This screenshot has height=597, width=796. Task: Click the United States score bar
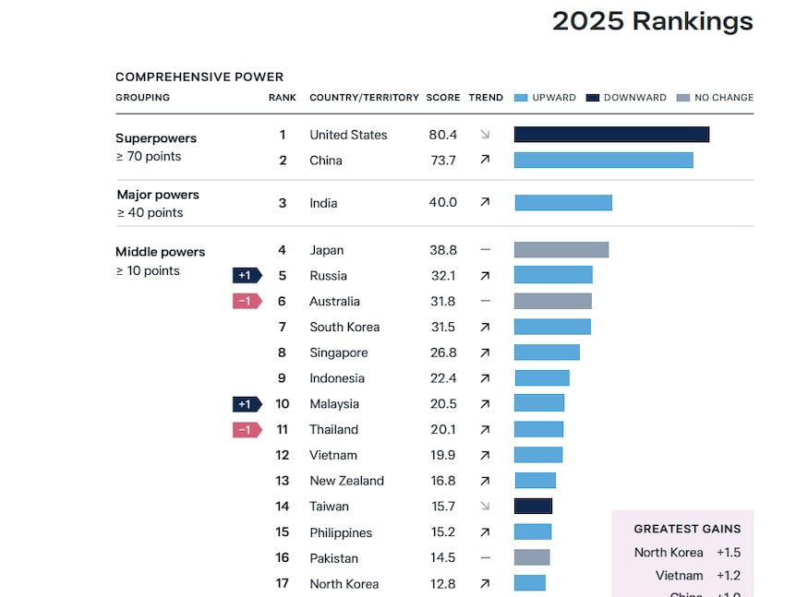(611, 135)
